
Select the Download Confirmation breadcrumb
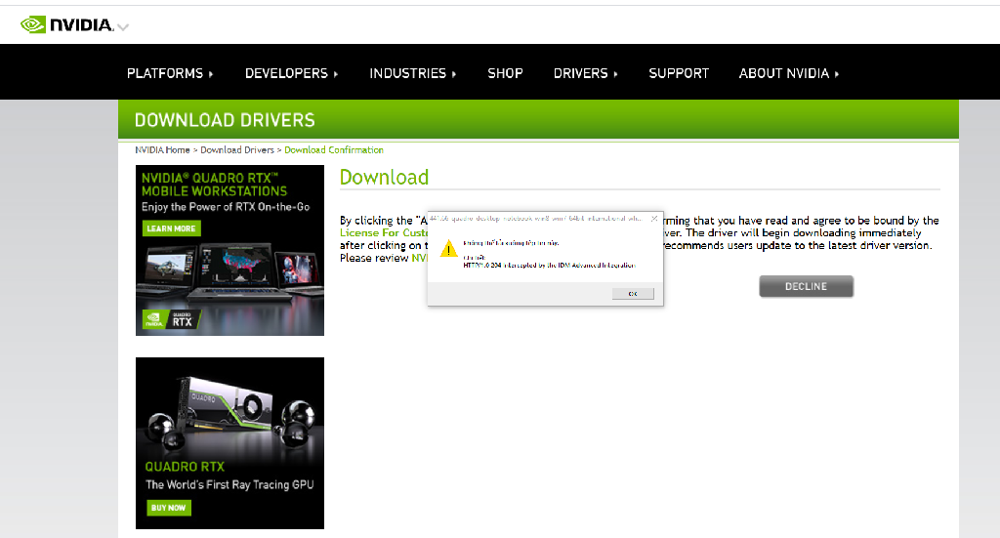click(x=334, y=149)
